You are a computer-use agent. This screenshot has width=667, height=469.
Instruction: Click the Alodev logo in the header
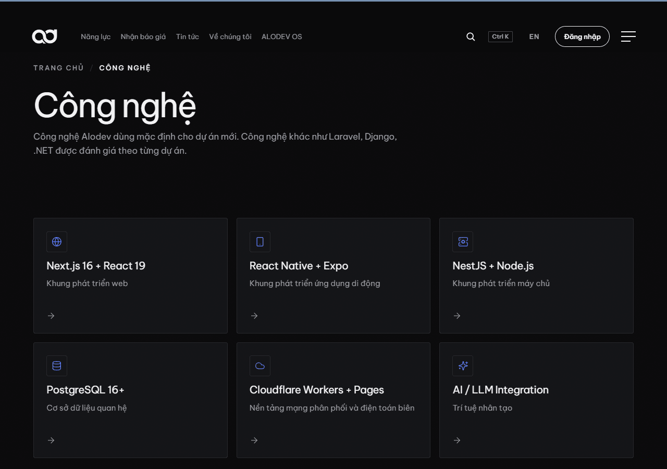point(44,36)
